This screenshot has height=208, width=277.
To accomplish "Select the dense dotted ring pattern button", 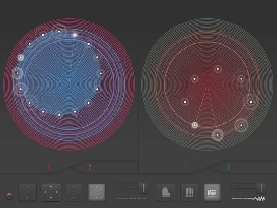I will click(x=96, y=192).
